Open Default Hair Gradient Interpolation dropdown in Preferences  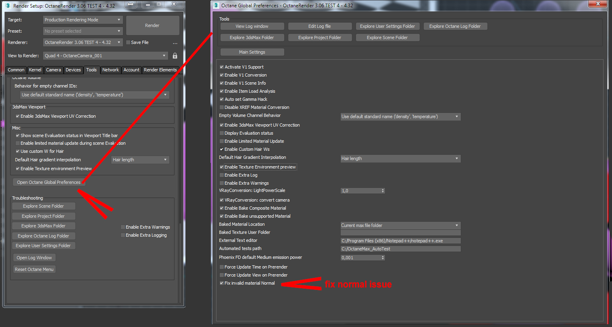point(400,158)
